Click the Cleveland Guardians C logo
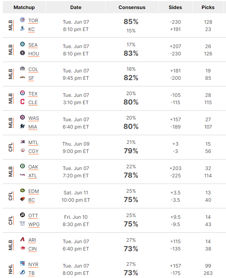The width and height of the screenshot is (226, 278). (22, 102)
